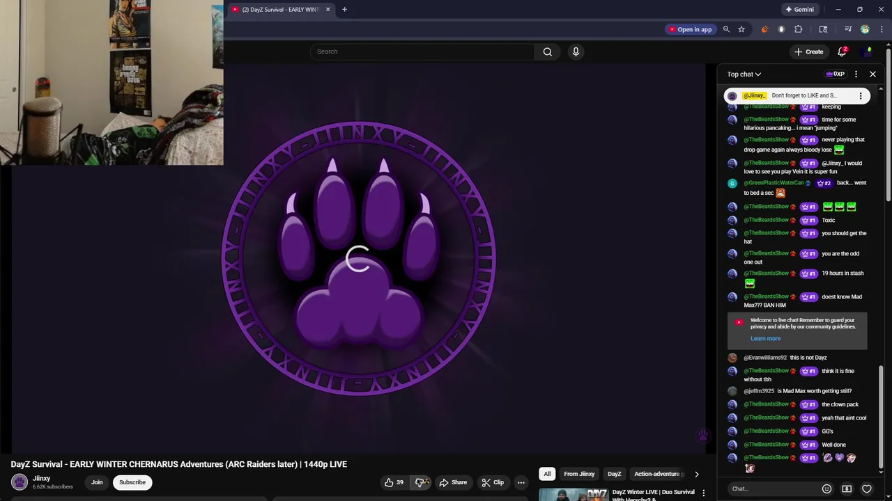Screen dimensions: 892x501
Task: Open pinned message options menu
Action: pyautogui.click(x=861, y=96)
